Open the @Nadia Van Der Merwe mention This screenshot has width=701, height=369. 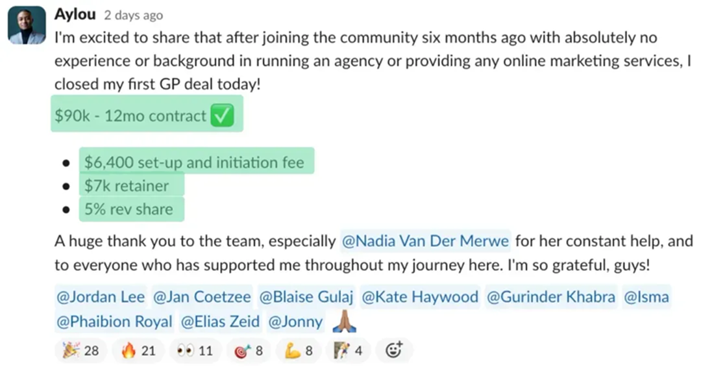point(426,241)
